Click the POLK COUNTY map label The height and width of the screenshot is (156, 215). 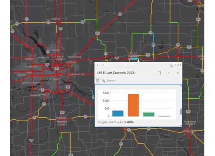click(x=60, y=58)
